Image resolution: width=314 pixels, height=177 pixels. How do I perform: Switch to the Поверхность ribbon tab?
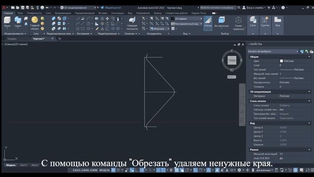coord(34,13)
